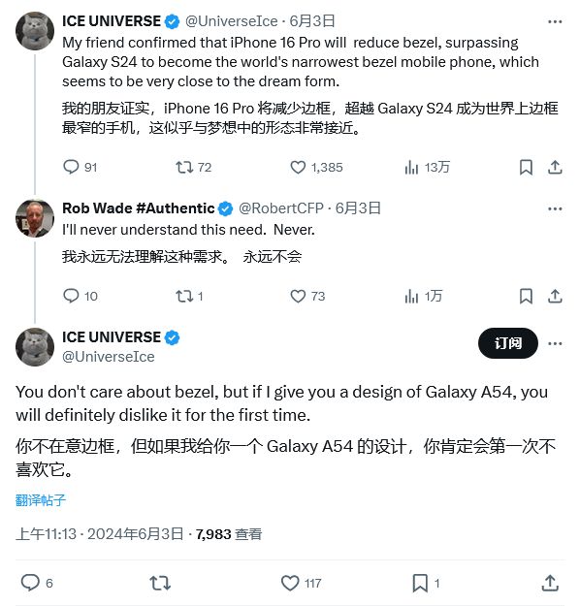Click the 翻译帖子 translate post link

click(41, 500)
